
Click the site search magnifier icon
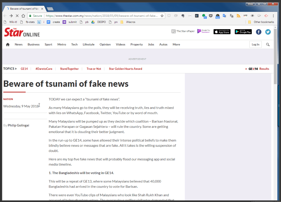point(268,45)
